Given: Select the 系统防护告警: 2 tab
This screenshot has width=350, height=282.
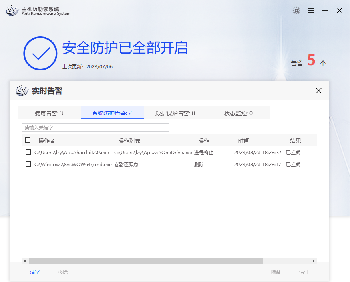Looking at the screenshot, I should [112, 113].
